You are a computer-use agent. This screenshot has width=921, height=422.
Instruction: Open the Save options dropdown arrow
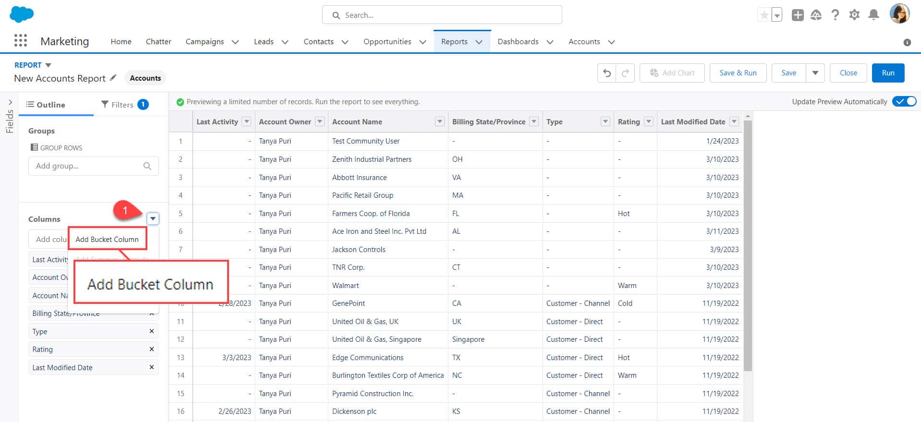[x=815, y=73]
